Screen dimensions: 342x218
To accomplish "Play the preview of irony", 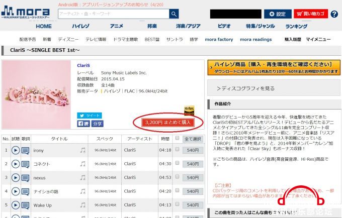I will pyautogui.click(x=16, y=150).
